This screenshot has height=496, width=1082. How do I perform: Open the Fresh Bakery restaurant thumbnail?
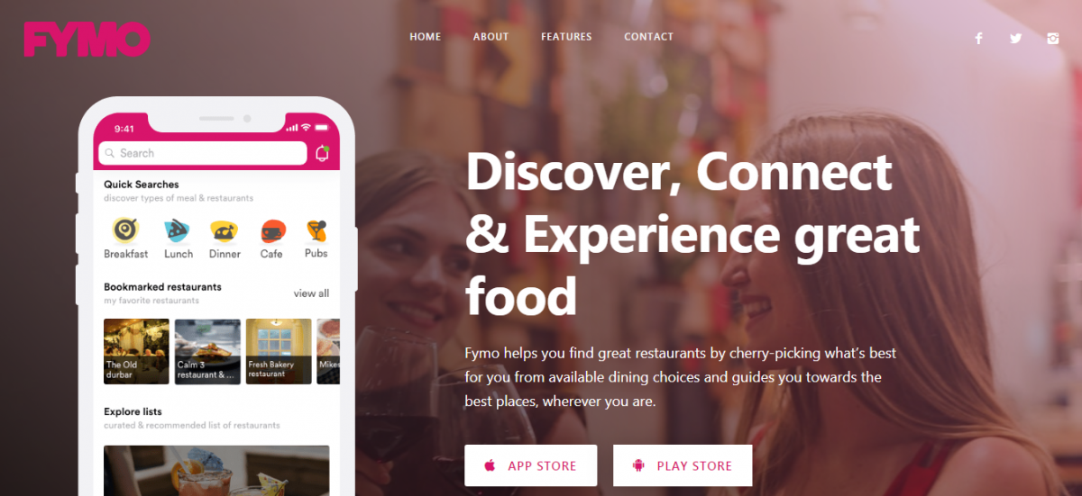click(x=279, y=352)
